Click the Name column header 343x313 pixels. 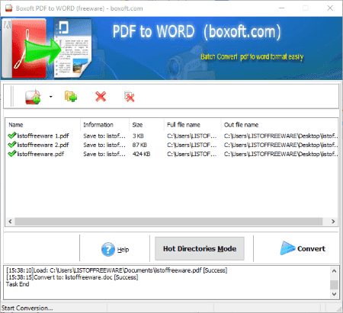(x=43, y=125)
